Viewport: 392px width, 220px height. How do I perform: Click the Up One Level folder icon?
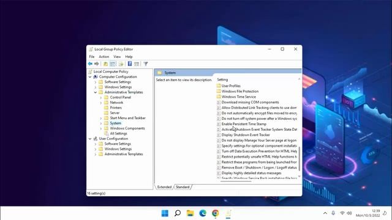(x=105, y=64)
